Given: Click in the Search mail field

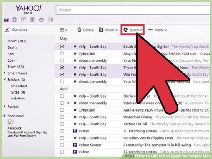Looking at the screenshot, I should (x=133, y=10).
